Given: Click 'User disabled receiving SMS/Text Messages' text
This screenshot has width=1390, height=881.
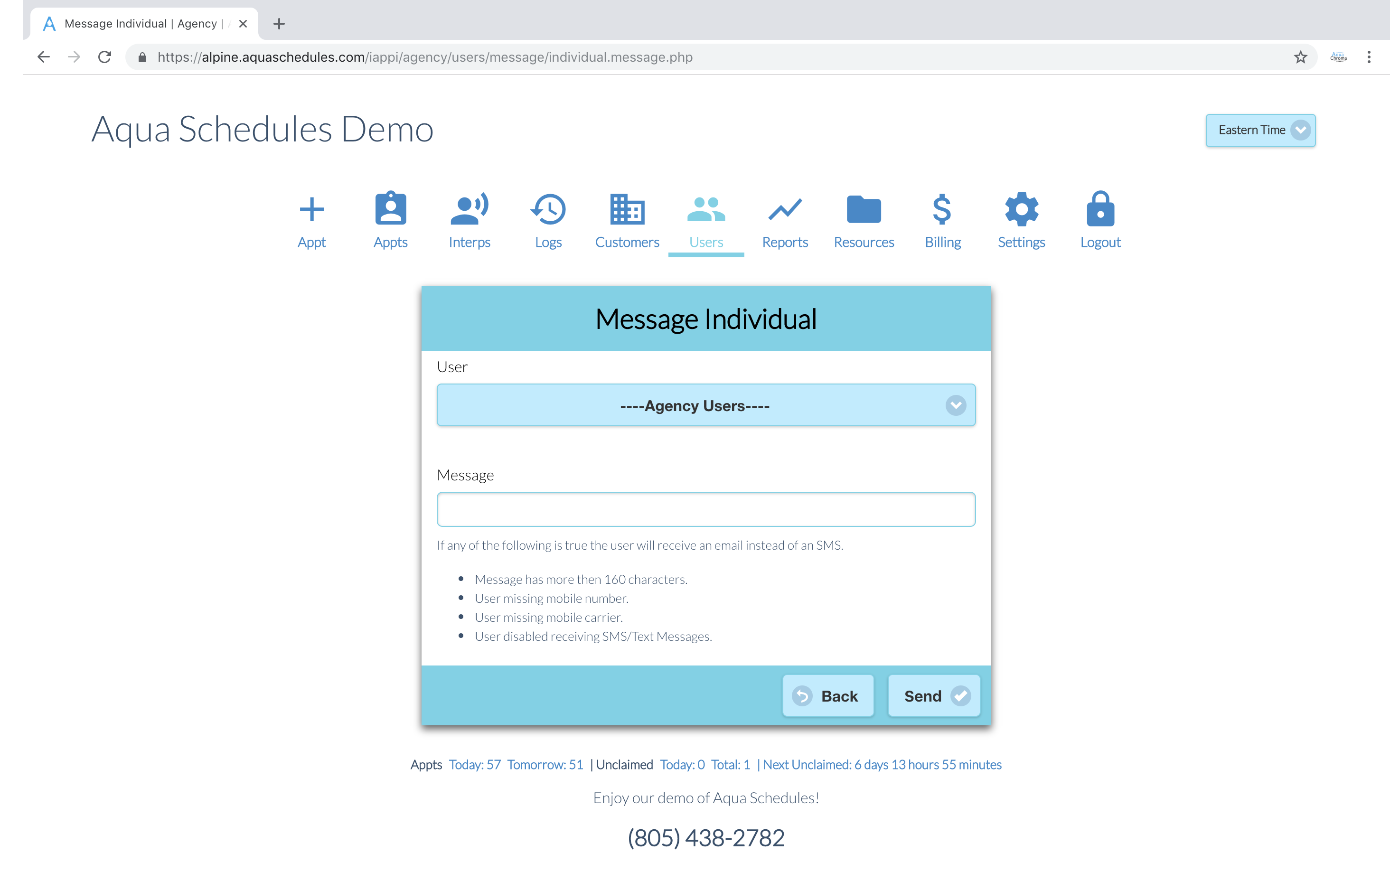Looking at the screenshot, I should 593,636.
